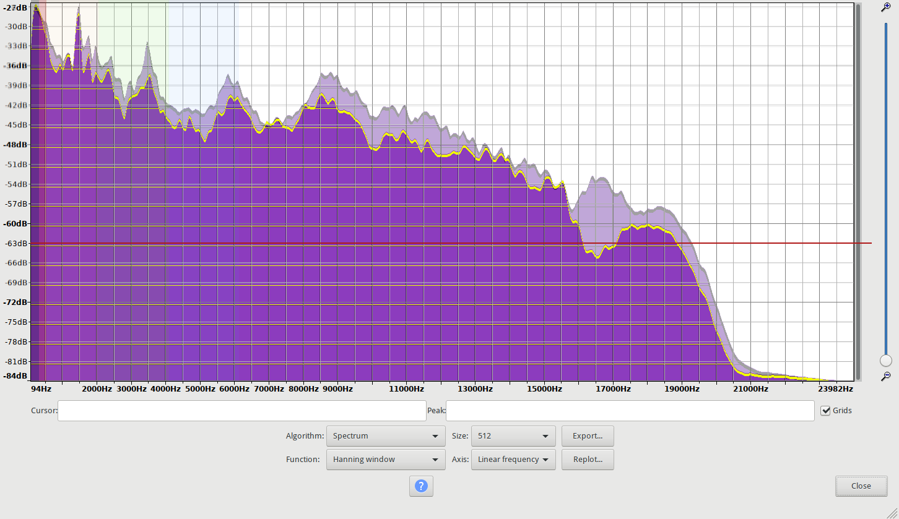Screen dimensions: 899x519
Task: Click the -63dB label on the vertical axis
Action: pos(15,243)
